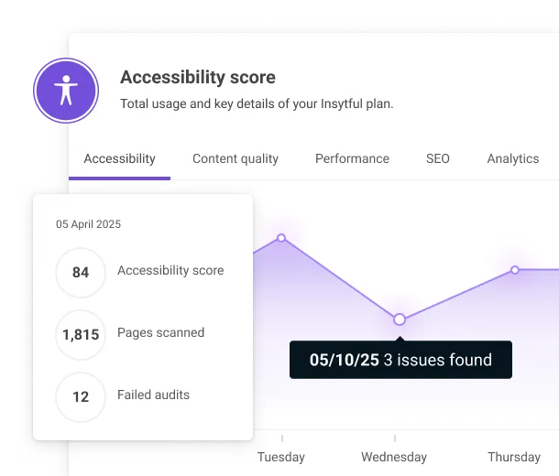Open the Analytics tab
The width and height of the screenshot is (559, 476).
click(x=512, y=158)
